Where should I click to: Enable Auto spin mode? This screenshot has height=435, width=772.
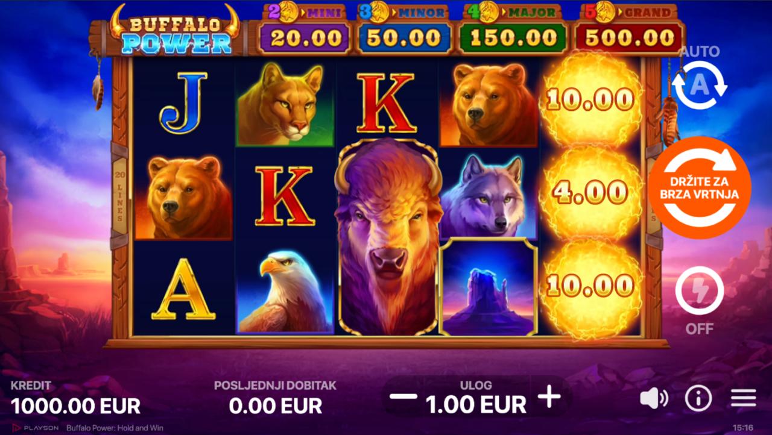click(700, 86)
